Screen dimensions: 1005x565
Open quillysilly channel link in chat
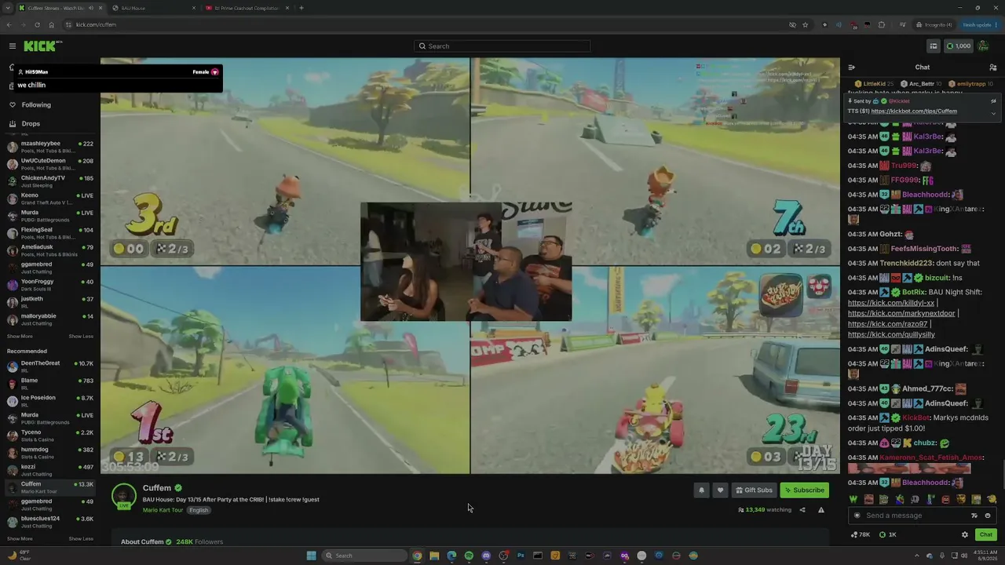(x=891, y=335)
